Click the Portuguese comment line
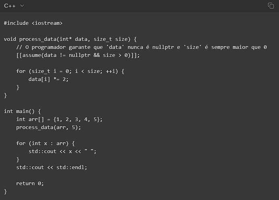This screenshot has width=279, height=200. pos(142,47)
